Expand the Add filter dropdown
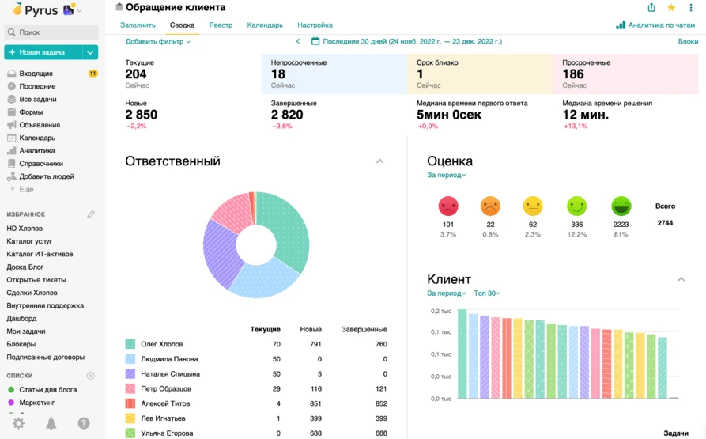706x439 pixels. coord(158,41)
